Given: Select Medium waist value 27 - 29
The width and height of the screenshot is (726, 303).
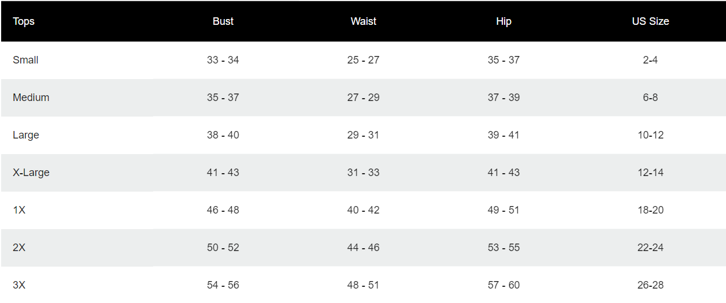Looking at the screenshot, I should (364, 98).
